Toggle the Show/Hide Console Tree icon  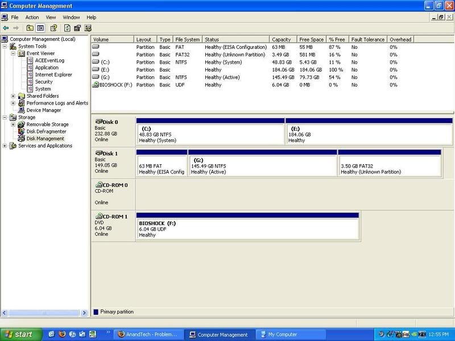[x=40, y=28]
